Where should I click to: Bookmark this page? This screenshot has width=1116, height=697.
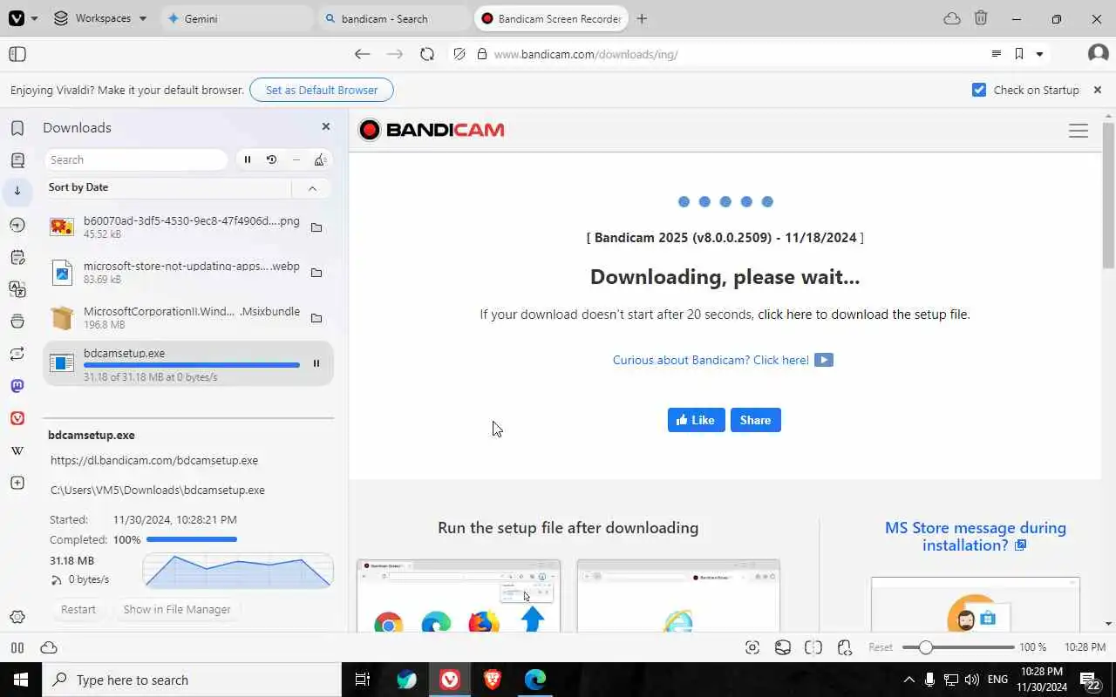click(x=1018, y=54)
